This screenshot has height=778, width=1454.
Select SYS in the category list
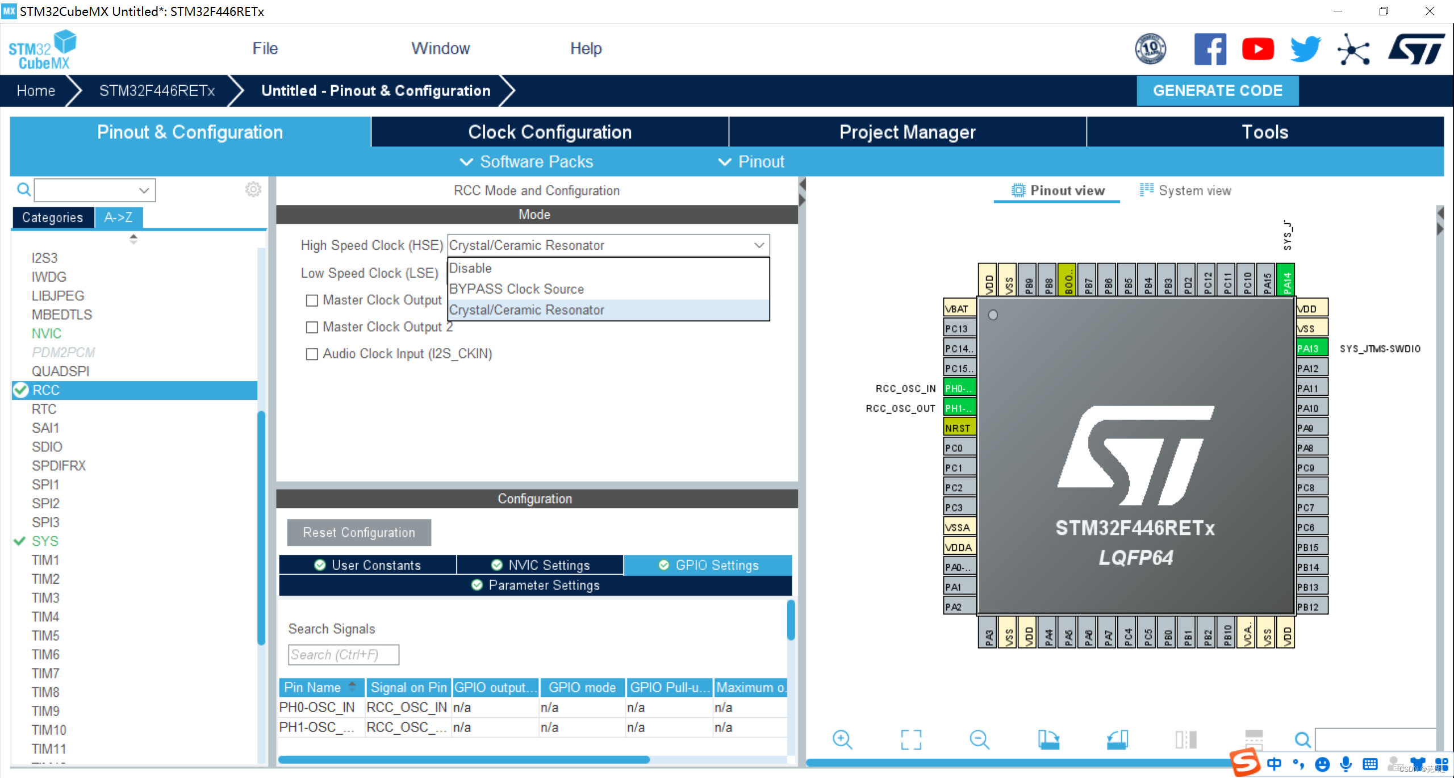pos(45,541)
